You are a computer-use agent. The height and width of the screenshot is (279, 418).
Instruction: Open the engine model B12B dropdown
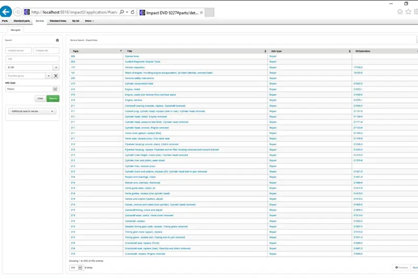[56, 67]
